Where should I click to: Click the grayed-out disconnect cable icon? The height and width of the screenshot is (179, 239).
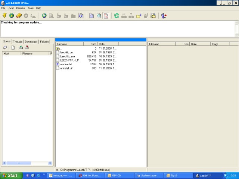tap(33, 16)
